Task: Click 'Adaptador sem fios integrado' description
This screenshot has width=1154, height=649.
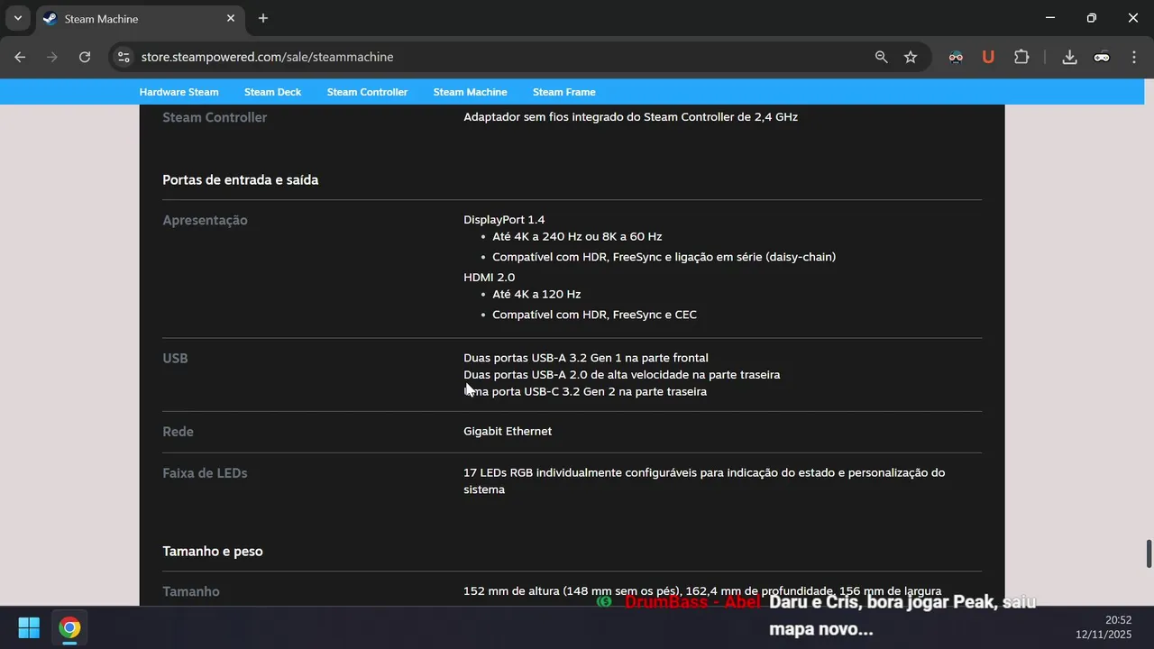Action: (630, 117)
